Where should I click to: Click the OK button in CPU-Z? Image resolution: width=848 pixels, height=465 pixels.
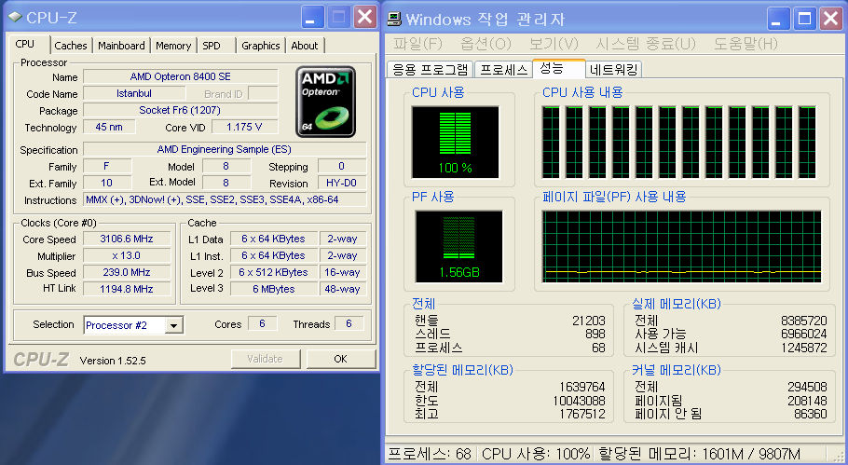[x=341, y=359]
